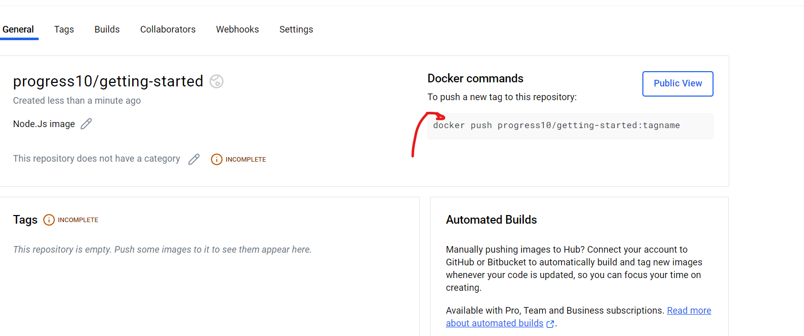The height and width of the screenshot is (336, 804).
Task: Edit the Node.Js image description pencil
Action: pyautogui.click(x=86, y=124)
